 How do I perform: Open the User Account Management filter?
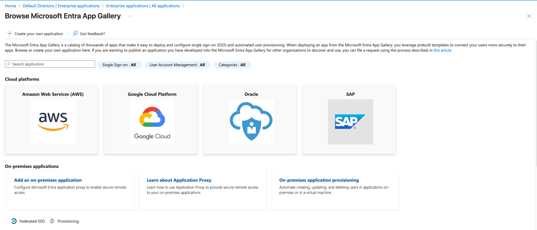click(177, 65)
